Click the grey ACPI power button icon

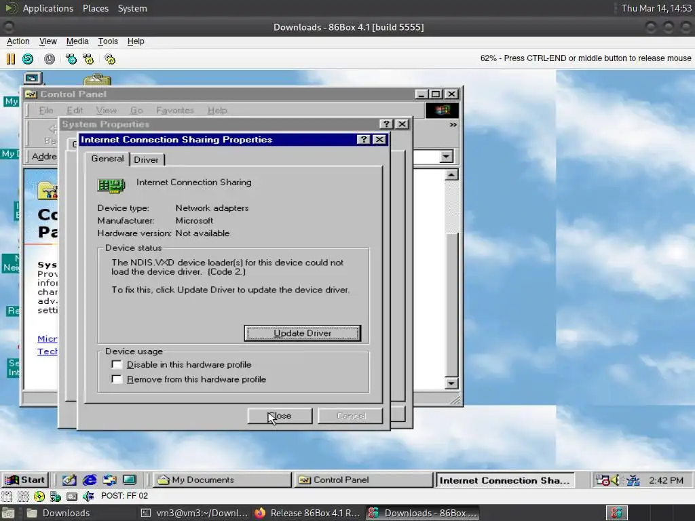click(x=49, y=59)
